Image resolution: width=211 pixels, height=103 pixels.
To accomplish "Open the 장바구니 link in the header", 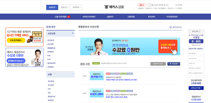I will click(171, 8).
